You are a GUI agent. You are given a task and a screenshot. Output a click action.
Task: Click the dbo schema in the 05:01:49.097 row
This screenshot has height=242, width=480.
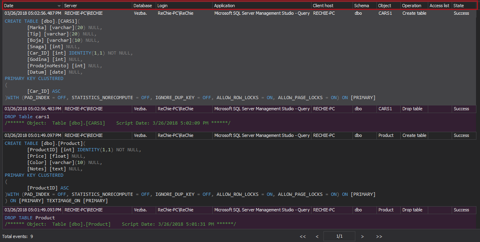pyautogui.click(x=364, y=135)
